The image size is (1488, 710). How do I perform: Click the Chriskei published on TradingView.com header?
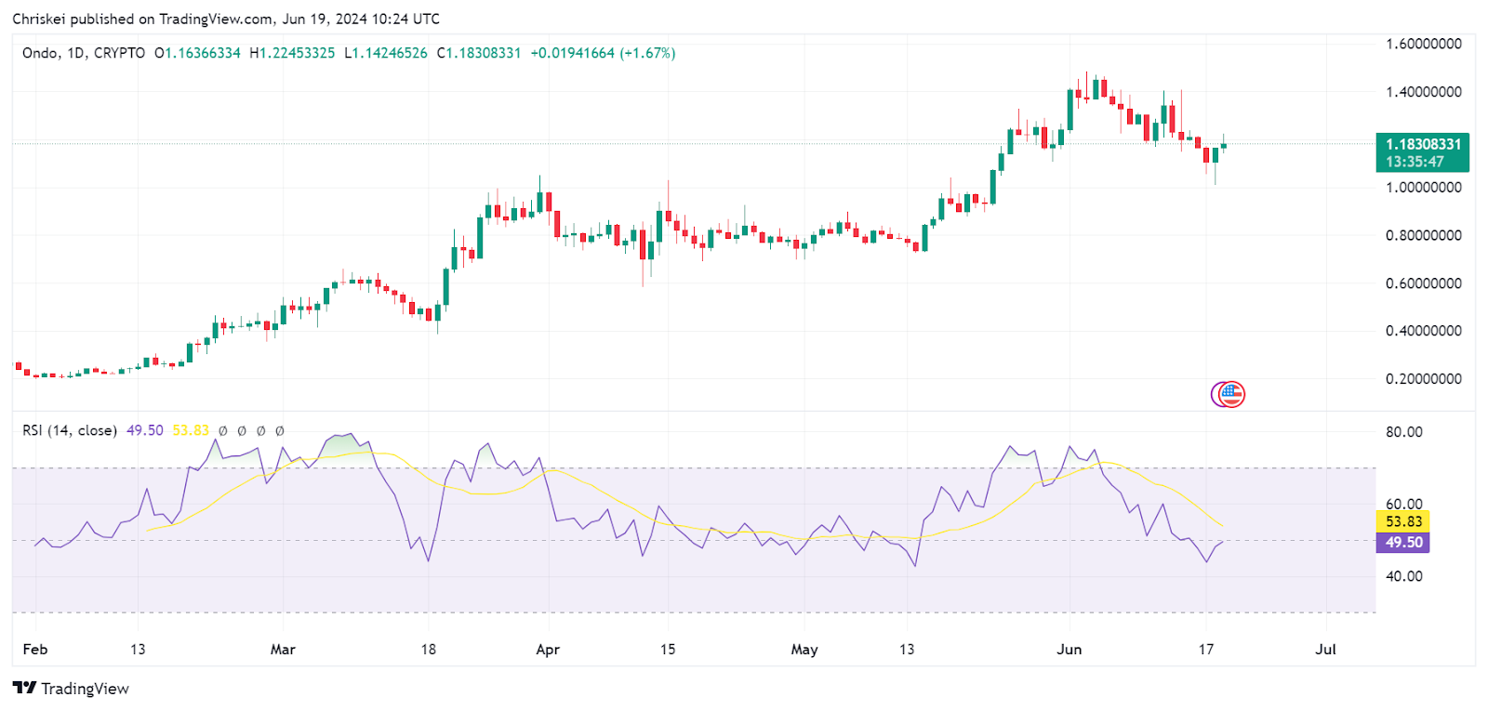(x=226, y=19)
